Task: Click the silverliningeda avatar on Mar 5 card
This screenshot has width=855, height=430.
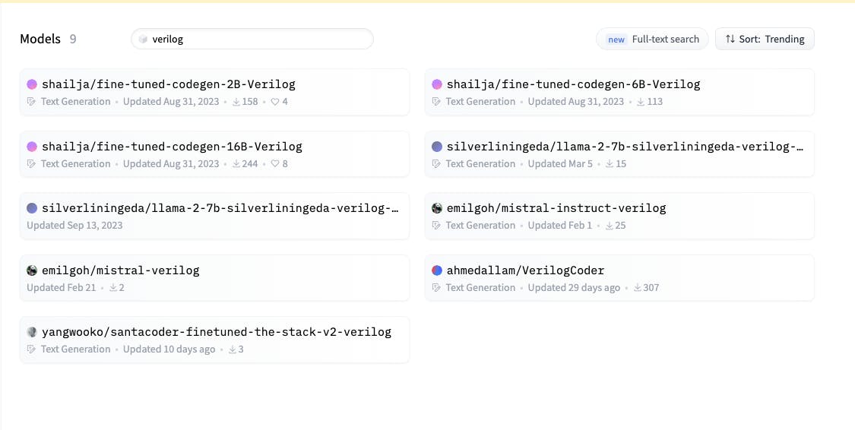Action: click(437, 147)
